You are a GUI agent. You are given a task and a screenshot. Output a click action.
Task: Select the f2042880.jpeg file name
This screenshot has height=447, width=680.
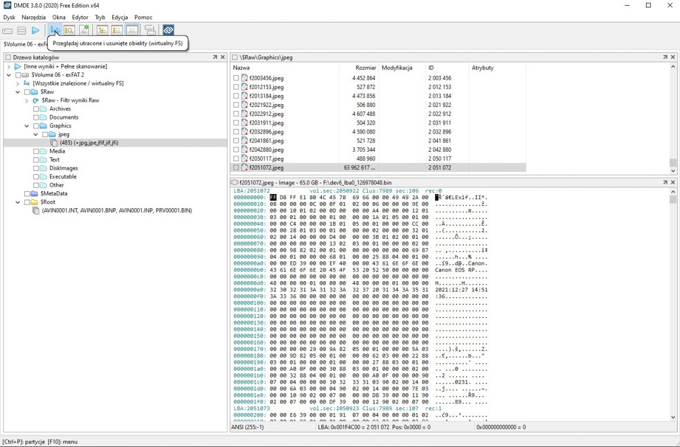click(x=266, y=149)
